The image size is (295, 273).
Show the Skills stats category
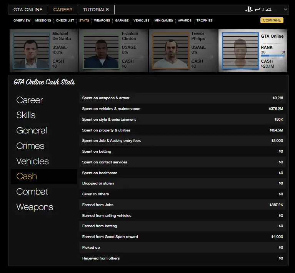(x=26, y=115)
